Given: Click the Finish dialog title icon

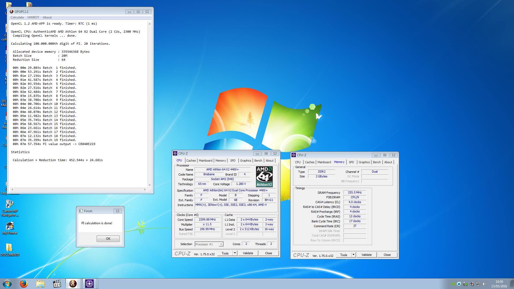Looking at the screenshot, I should pyautogui.click(x=81, y=211).
